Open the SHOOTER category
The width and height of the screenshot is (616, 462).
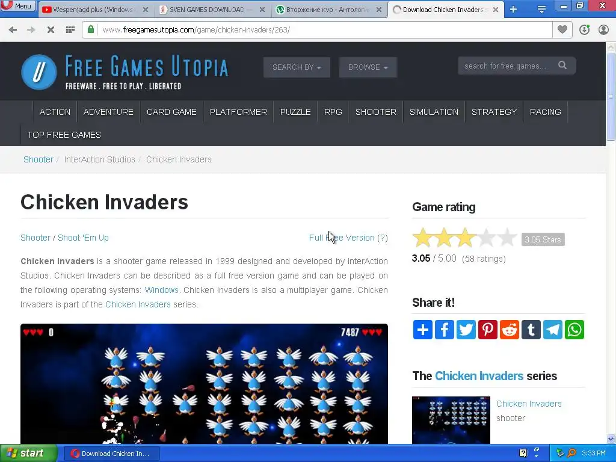pyautogui.click(x=376, y=112)
